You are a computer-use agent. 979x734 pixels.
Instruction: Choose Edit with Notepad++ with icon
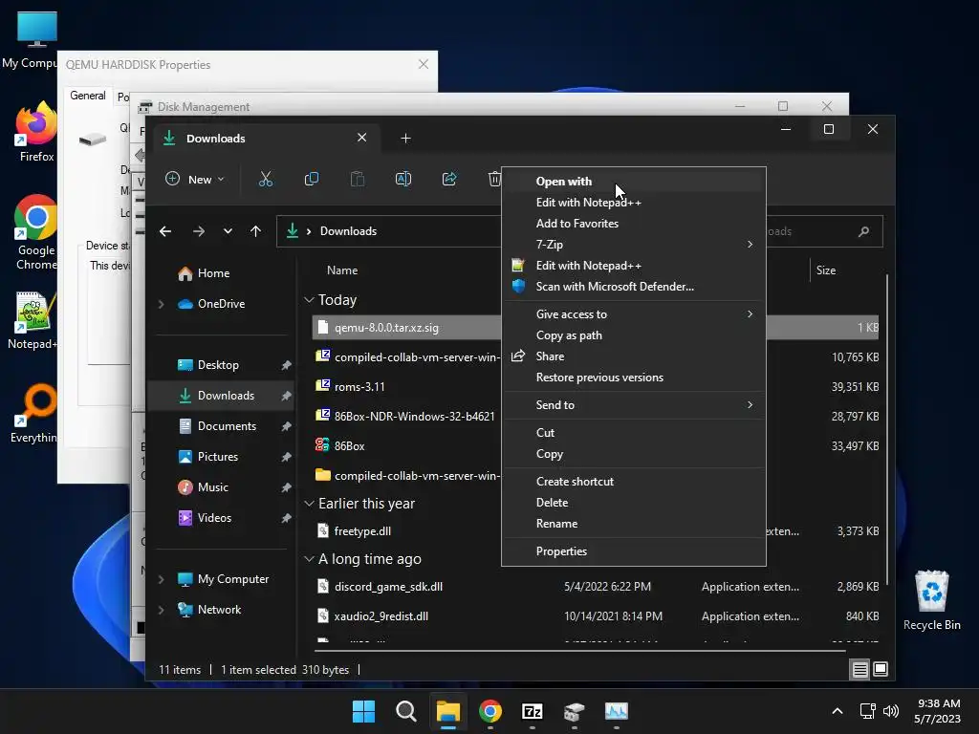pos(634,266)
